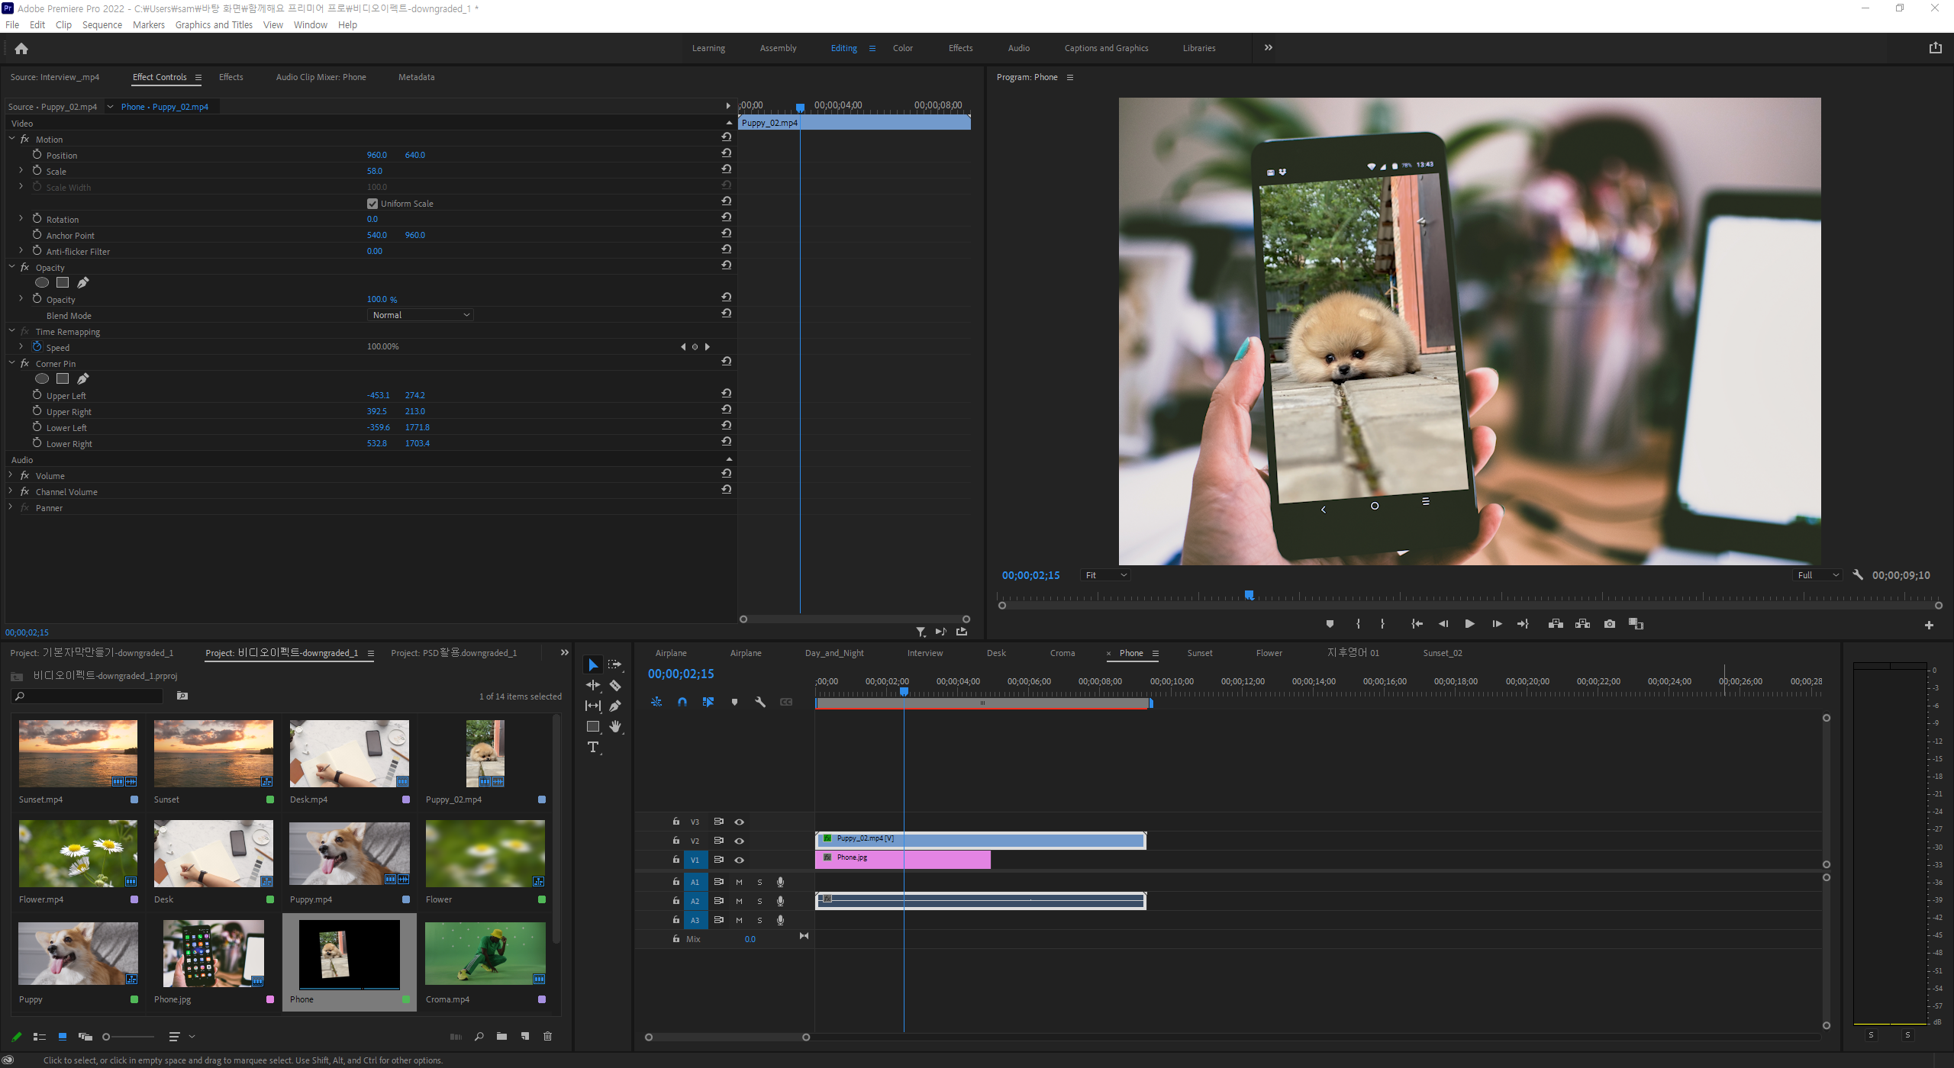
Task: Select the Ripple Edit tool
Action: [x=593, y=685]
